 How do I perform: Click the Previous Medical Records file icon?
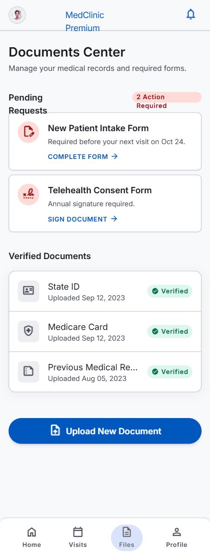pos(28,372)
